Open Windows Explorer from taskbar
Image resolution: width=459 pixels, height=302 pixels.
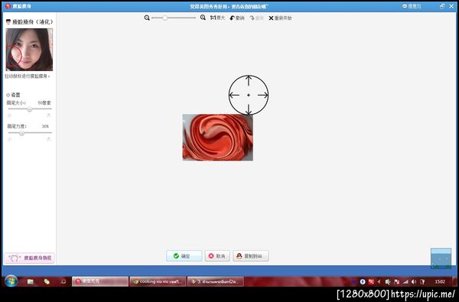tap(30, 281)
